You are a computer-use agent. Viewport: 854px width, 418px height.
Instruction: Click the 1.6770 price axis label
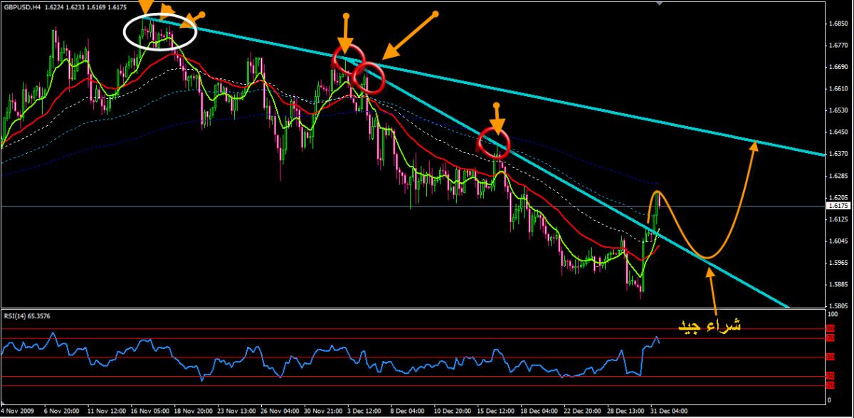(838, 45)
